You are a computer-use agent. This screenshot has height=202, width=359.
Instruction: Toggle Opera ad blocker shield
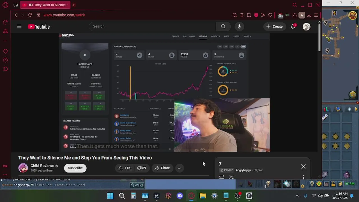256,15
